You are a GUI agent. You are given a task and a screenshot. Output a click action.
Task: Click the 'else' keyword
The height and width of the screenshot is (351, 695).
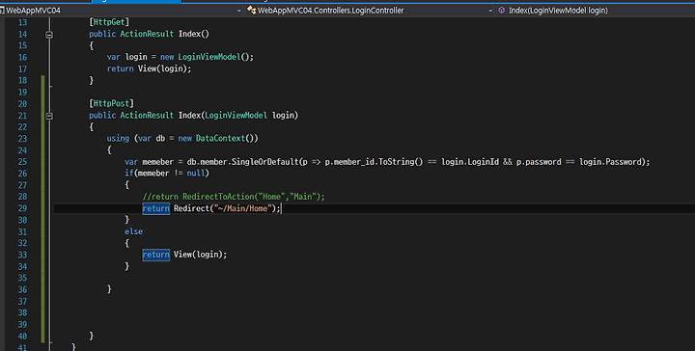[x=133, y=231]
